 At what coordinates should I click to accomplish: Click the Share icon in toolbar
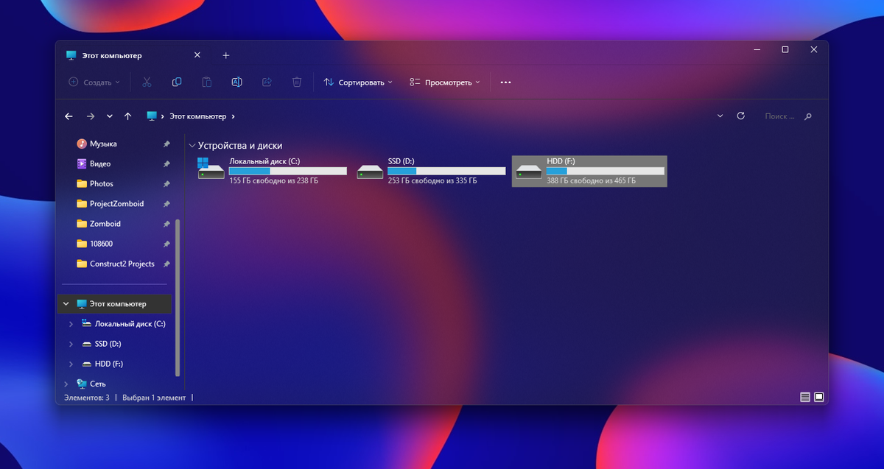coord(267,82)
